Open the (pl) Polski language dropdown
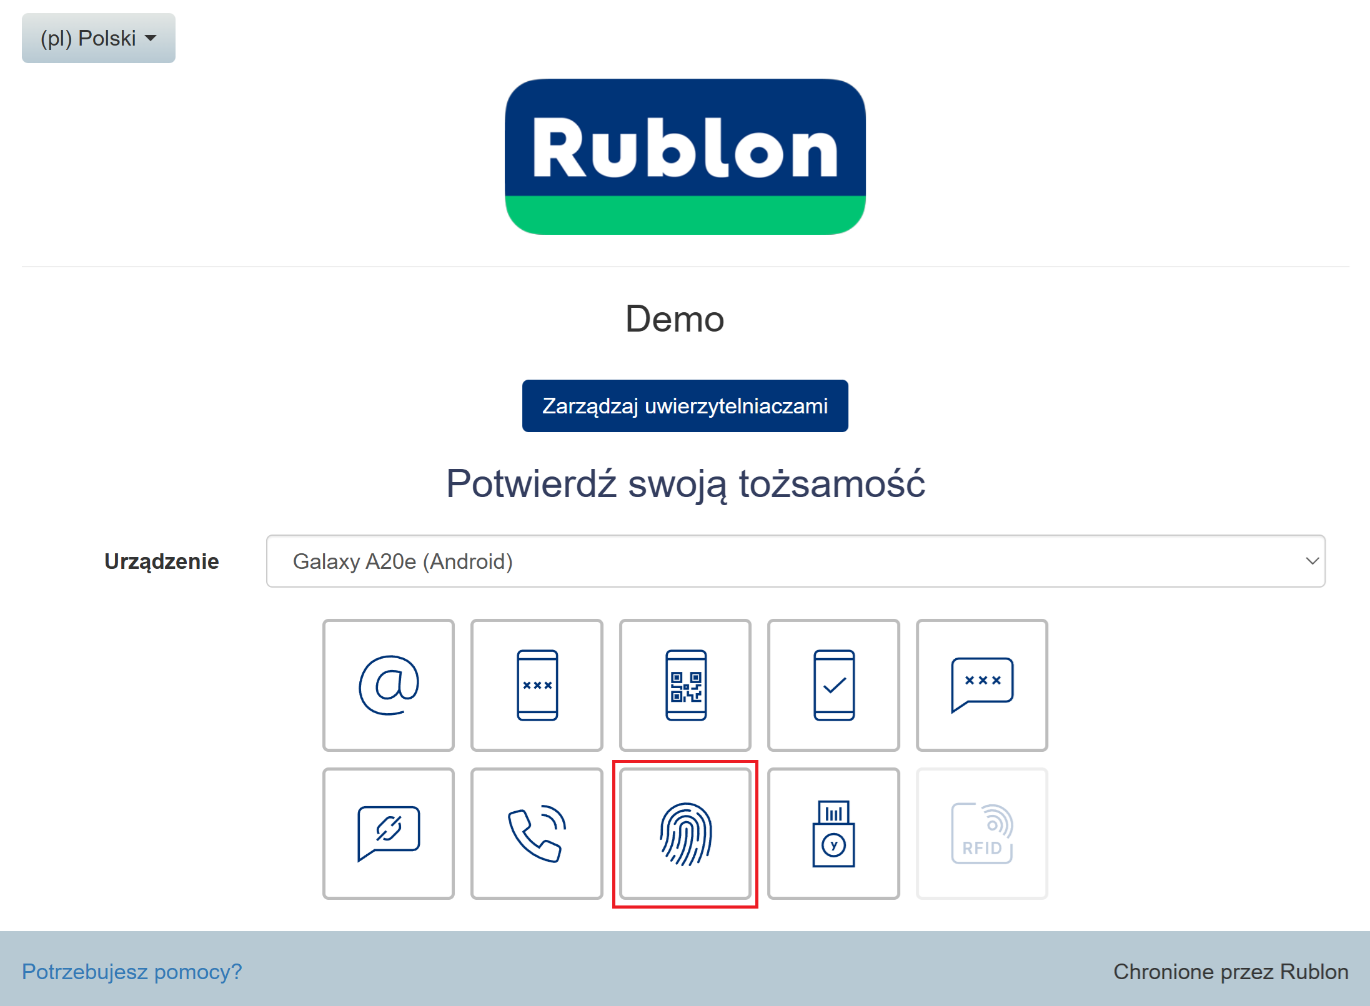Image resolution: width=1370 pixels, height=1006 pixels. 99,38
